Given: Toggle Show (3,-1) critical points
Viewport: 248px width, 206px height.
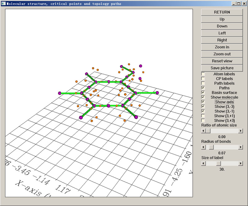Looking at the screenshot, I should click(x=203, y=111).
